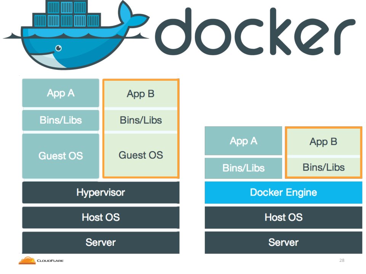Click 'Host OS' below Hypervisor
Image resolution: width=366 pixels, height=274 pixels.
point(101,217)
